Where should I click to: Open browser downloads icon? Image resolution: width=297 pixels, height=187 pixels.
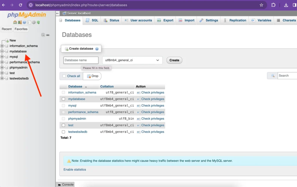286,5
